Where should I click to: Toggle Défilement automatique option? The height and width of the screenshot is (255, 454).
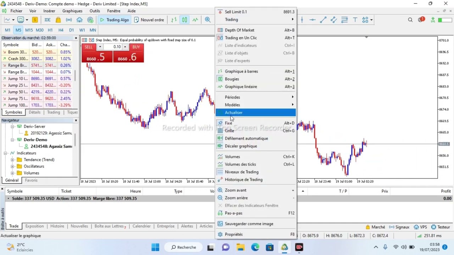[255, 138]
